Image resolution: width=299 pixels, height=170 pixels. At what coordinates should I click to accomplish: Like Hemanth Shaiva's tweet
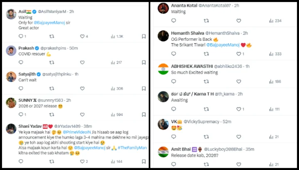click(x=239, y=54)
